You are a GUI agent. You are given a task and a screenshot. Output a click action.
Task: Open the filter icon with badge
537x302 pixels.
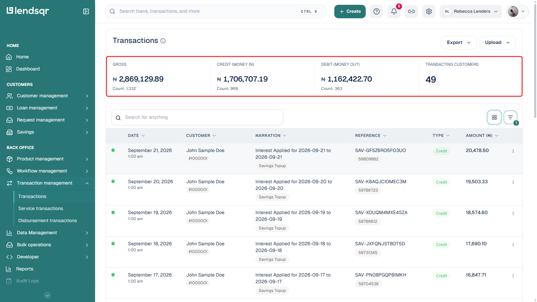(x=510, y=117)
